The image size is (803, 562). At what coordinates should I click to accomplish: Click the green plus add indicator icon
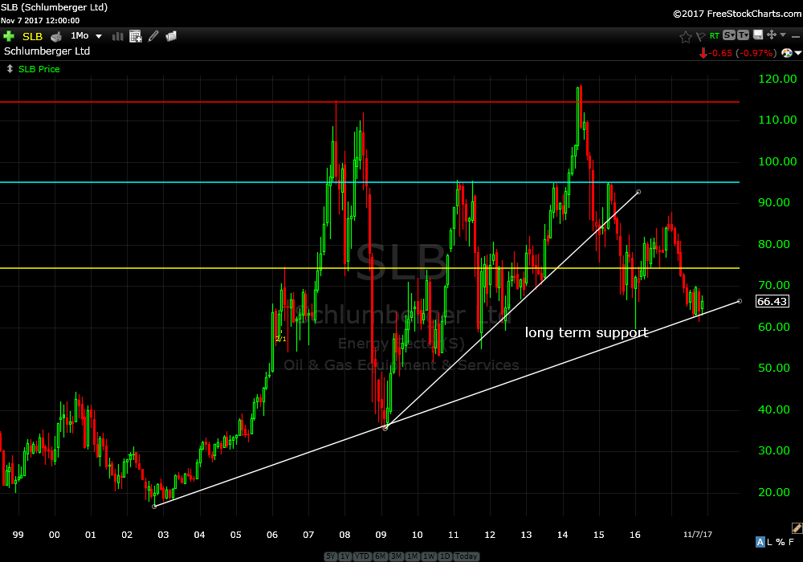[x=9, y=36]
